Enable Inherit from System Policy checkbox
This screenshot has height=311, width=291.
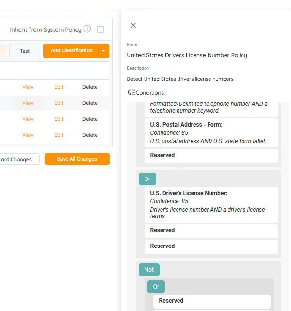click(x=100, y=29)
